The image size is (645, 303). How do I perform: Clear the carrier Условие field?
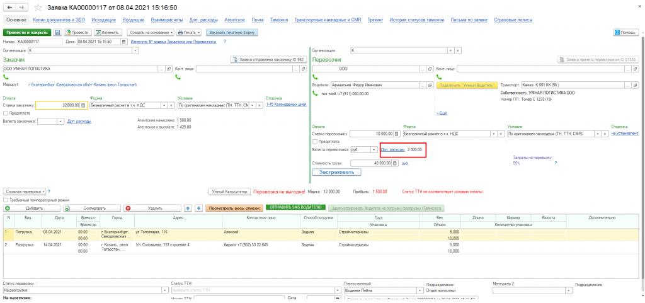pos(605,134)
